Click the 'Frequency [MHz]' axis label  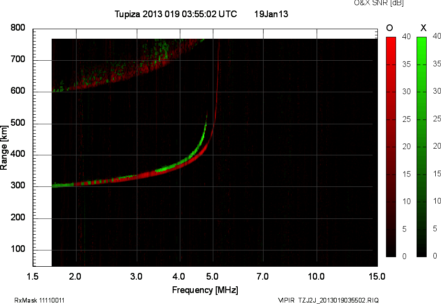coord(205,290)
